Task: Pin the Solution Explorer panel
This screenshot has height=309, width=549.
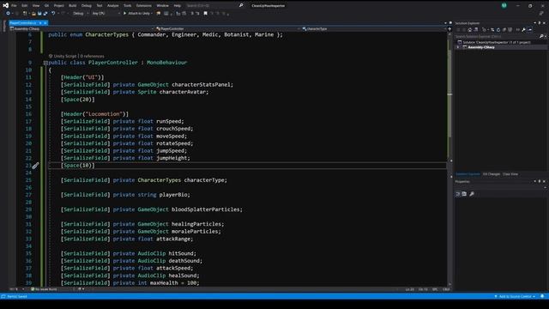Action: [x=540, y=23]
